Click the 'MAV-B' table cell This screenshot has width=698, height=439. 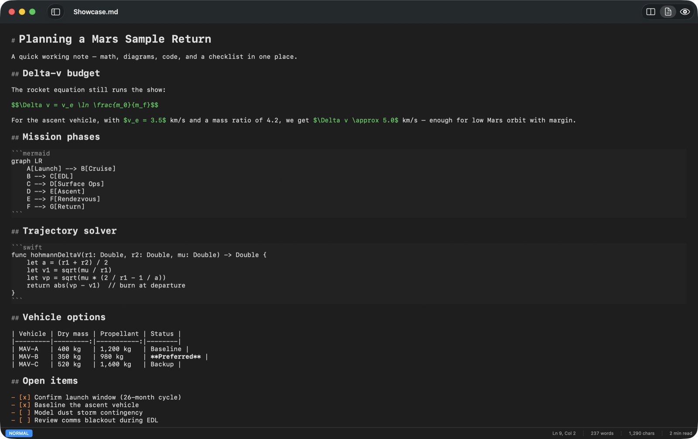(28, 357)
